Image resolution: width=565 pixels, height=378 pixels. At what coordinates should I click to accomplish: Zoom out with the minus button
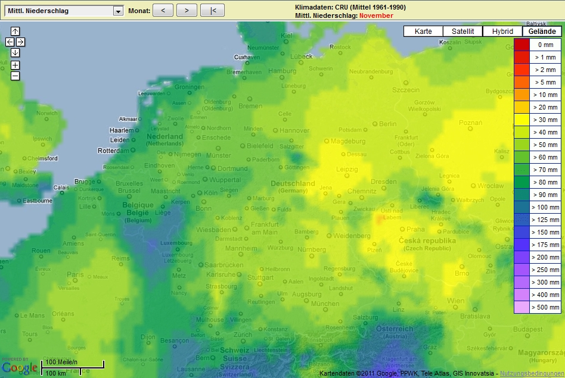click(15, 76)
